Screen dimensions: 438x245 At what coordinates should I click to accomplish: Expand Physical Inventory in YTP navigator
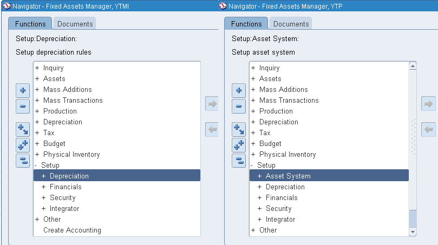click(253, 154)
